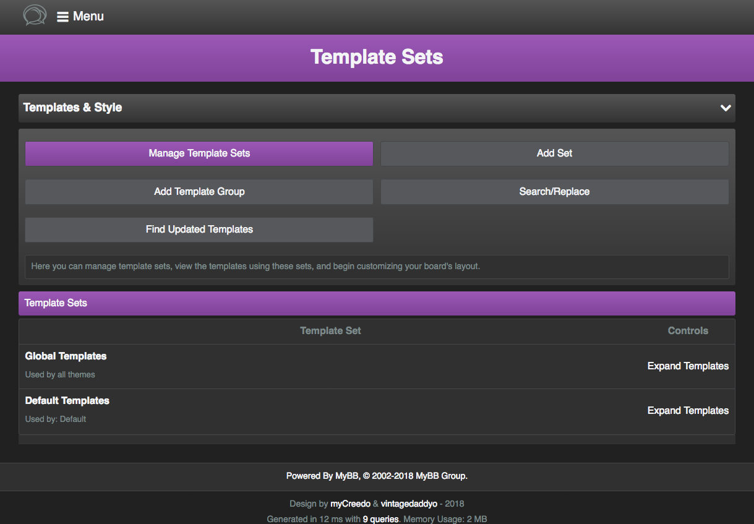
Task: Open the Global Templates set
Action: click(x=66, y=356)
